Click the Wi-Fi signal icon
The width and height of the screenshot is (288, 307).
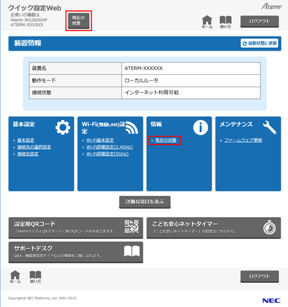[132, 127]
